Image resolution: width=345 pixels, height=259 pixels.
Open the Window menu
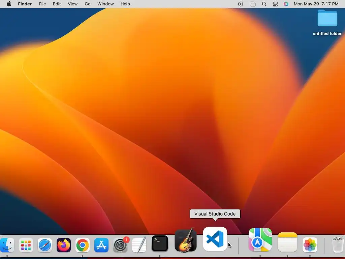(x=105, y=4)
